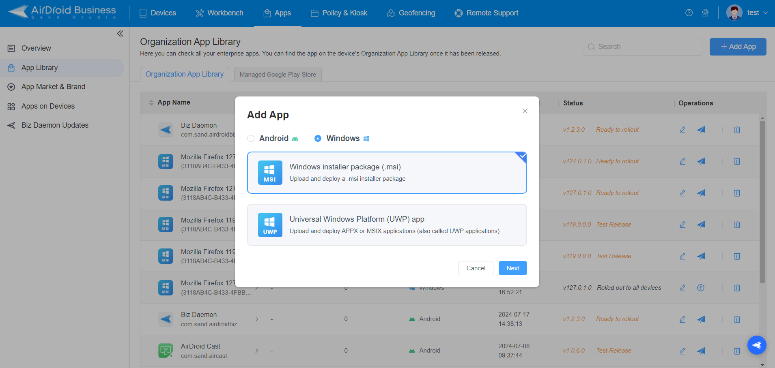
Task: Open the Apps on Devices sidebar icon
Action: 11,106
